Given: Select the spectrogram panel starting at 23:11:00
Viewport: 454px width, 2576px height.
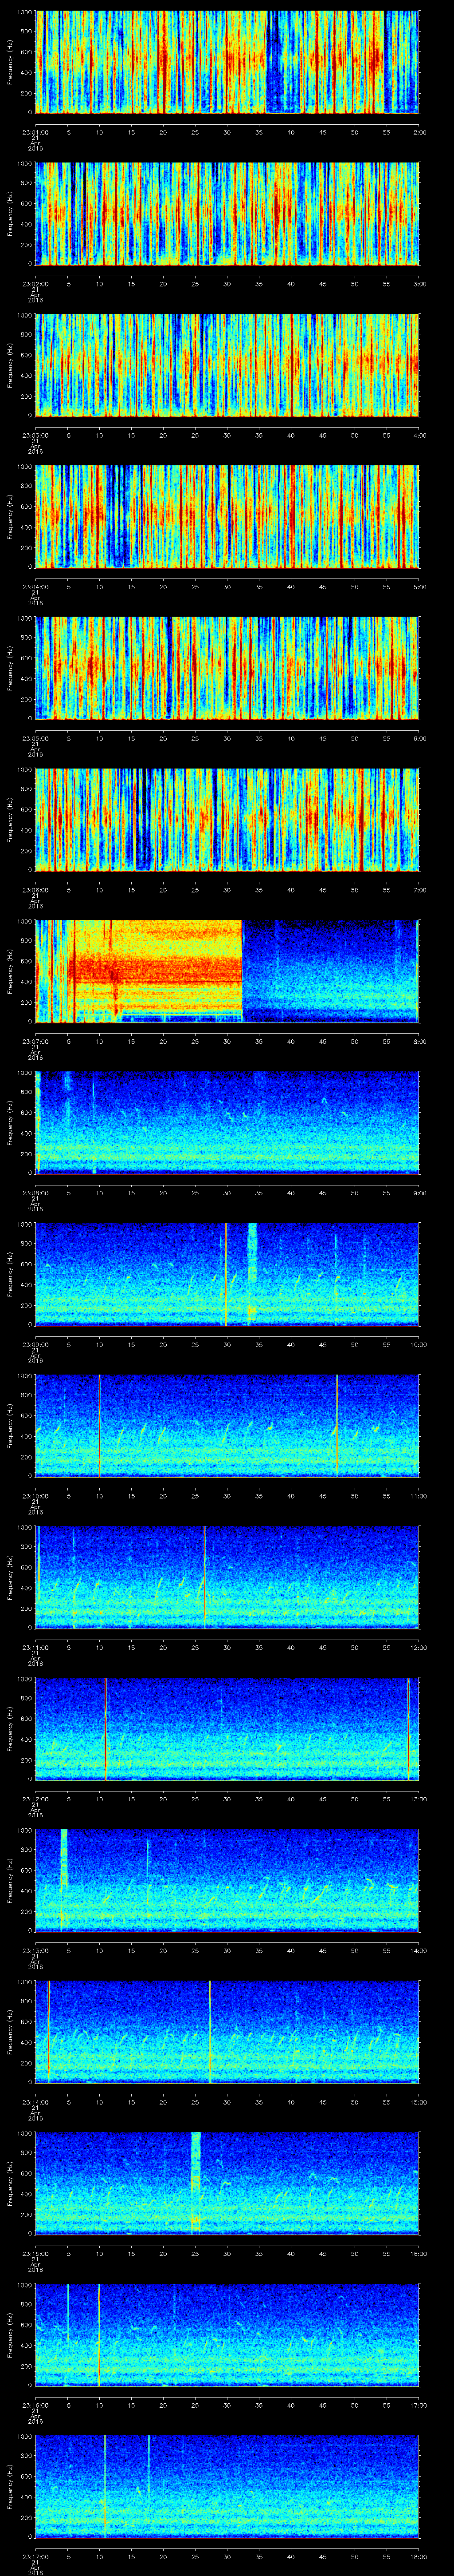Looking at the screenshot, I should tap(227, 1577).
